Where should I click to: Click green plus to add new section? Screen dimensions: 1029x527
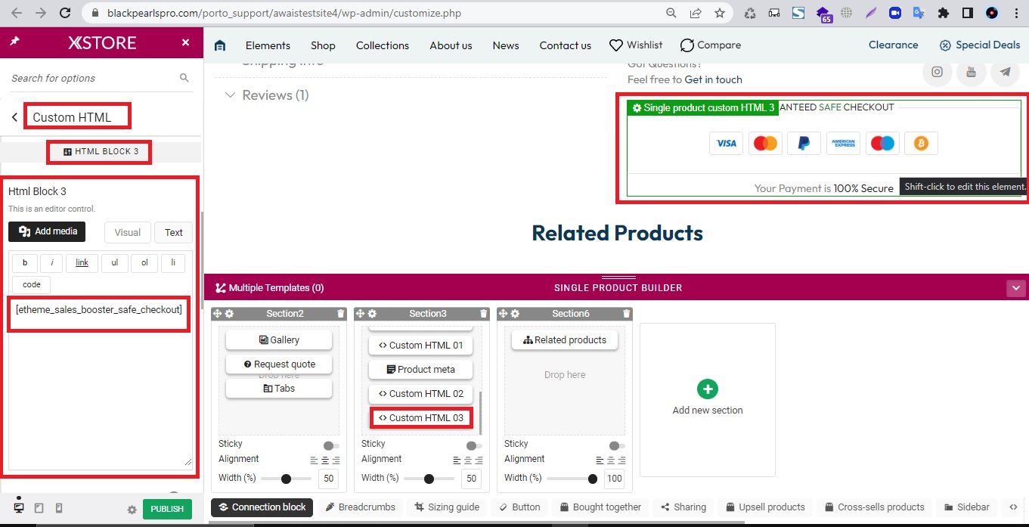pyautogui.click(x=707, y=389)
